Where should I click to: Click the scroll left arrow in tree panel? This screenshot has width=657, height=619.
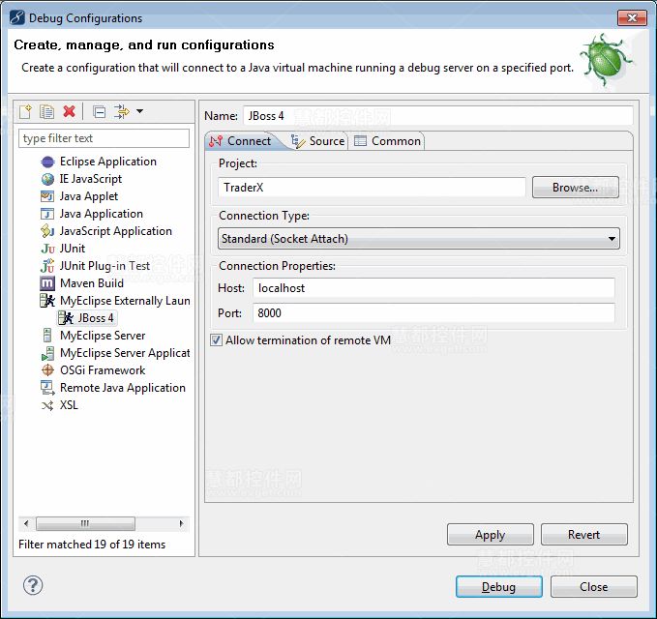(26, 523)
